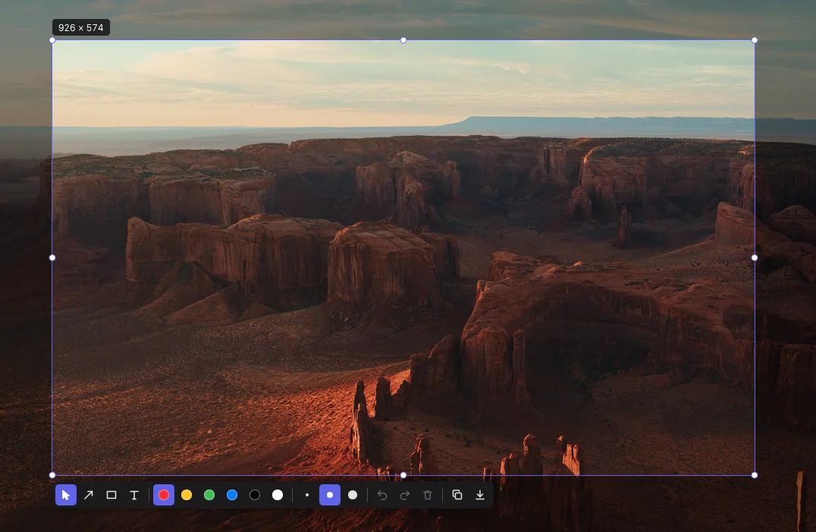Use the white color swatch
The image size is (816, 532).
click(x=278, y=495)
